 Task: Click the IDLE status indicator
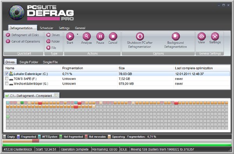tap(124, 149)
